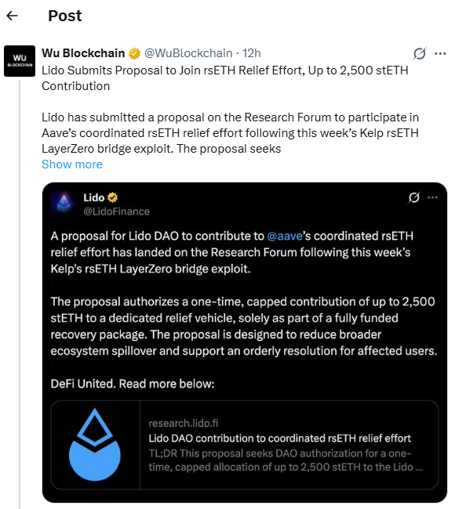Image resolution: width=455 pixels, height=509 pixels.
Task: Open Grok icon on quoted Lido post
Action: pyautogui.click(x=414, y=197)
